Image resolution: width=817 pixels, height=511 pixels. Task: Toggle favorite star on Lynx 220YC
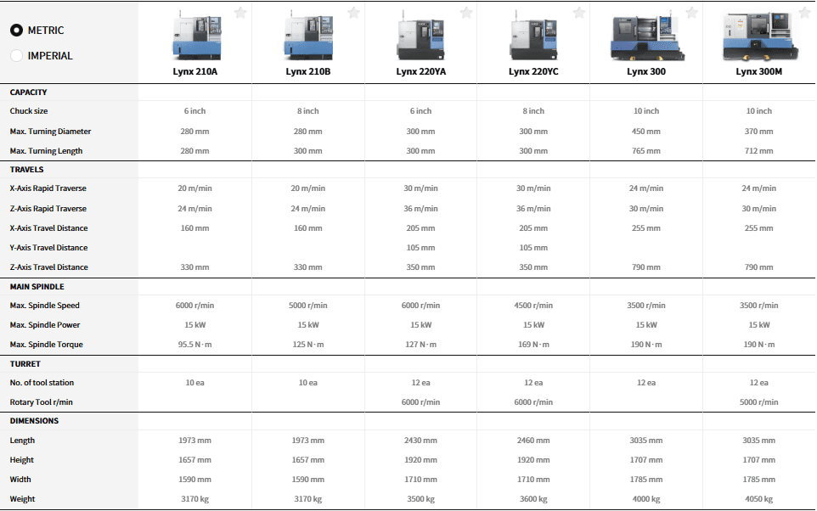click(579, 13)
